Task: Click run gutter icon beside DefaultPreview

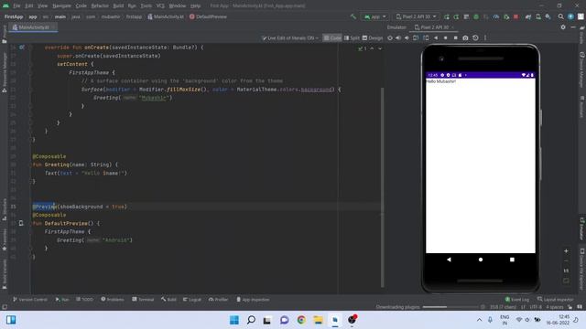Action: (x=21, y=223)
